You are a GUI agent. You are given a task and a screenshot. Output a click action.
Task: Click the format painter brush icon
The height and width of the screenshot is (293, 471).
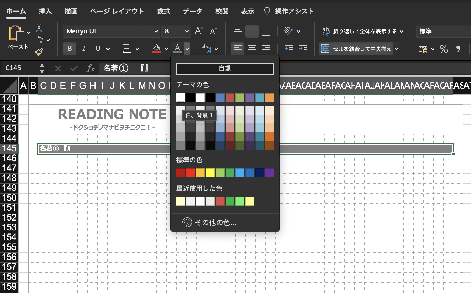[x=39, y=52]
